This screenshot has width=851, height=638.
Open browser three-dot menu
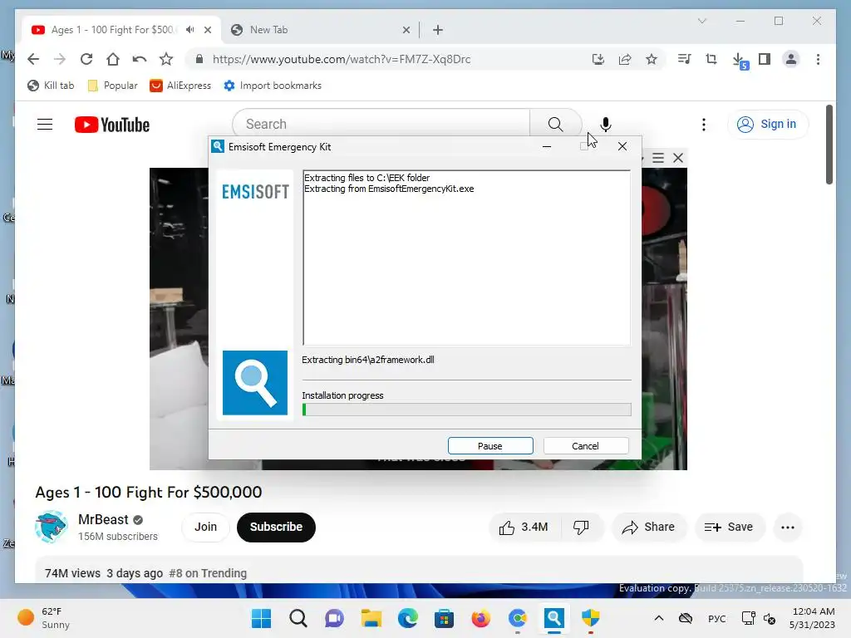818,59
